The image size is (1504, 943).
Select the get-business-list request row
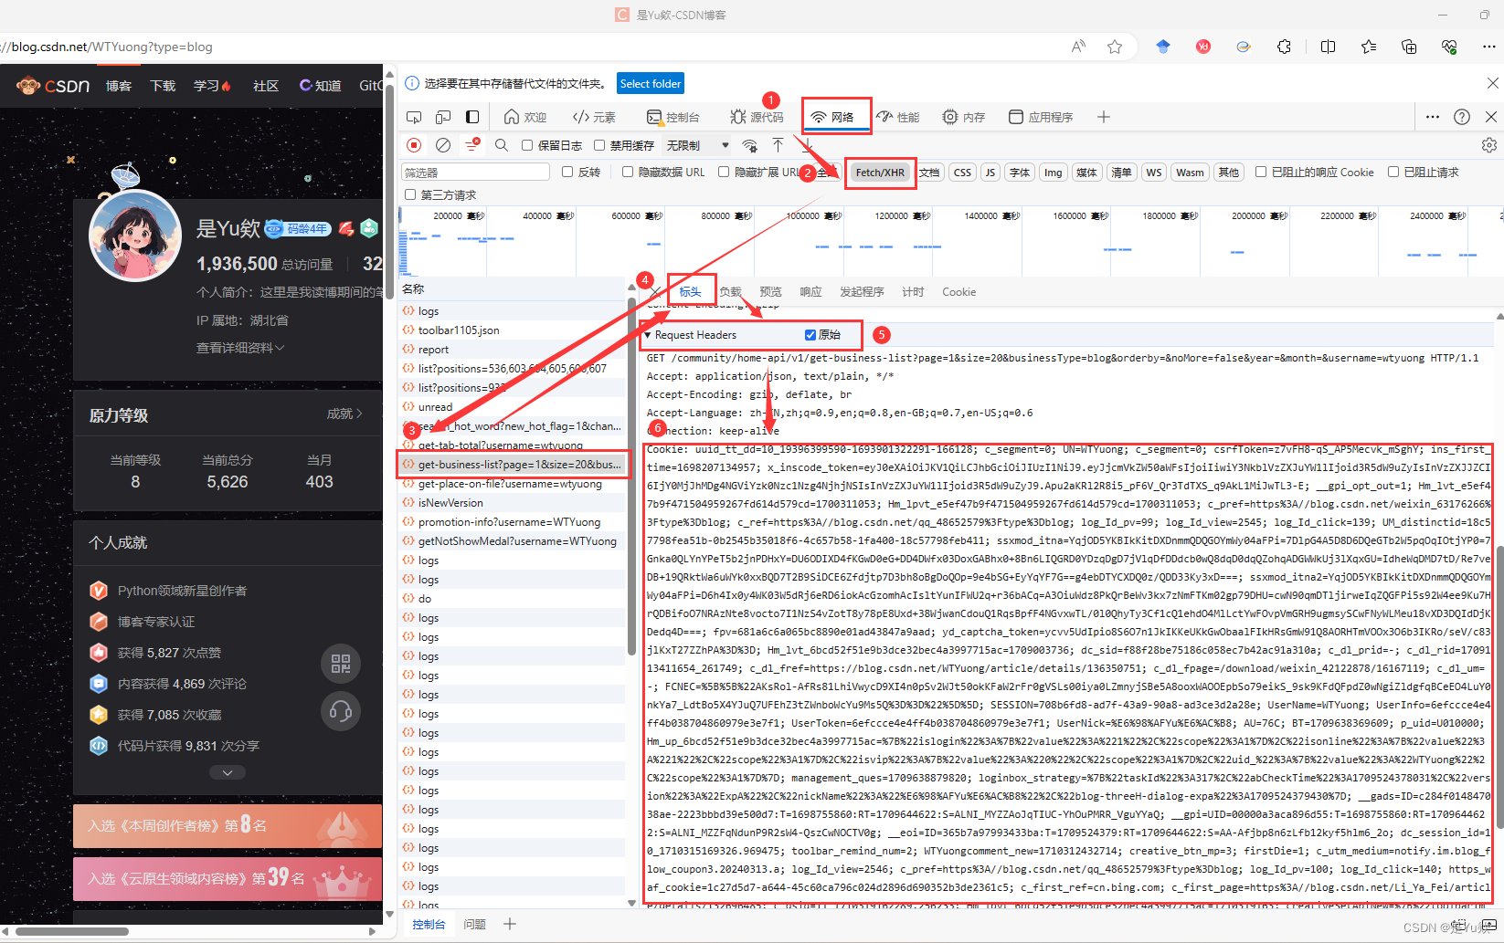tap(513, 465)
